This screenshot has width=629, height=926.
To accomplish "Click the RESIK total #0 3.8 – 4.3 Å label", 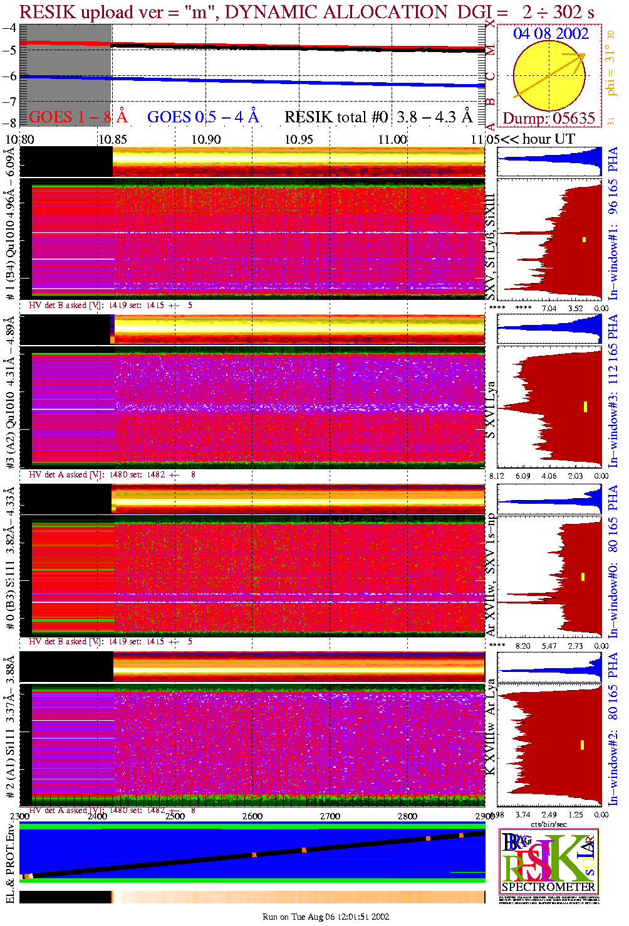I will pos(378,117).
